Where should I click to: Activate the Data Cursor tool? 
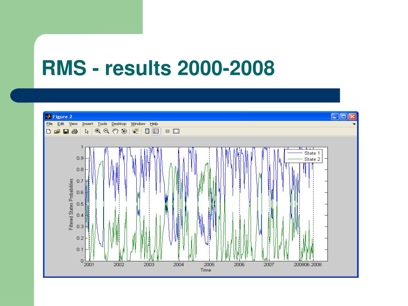135,131
